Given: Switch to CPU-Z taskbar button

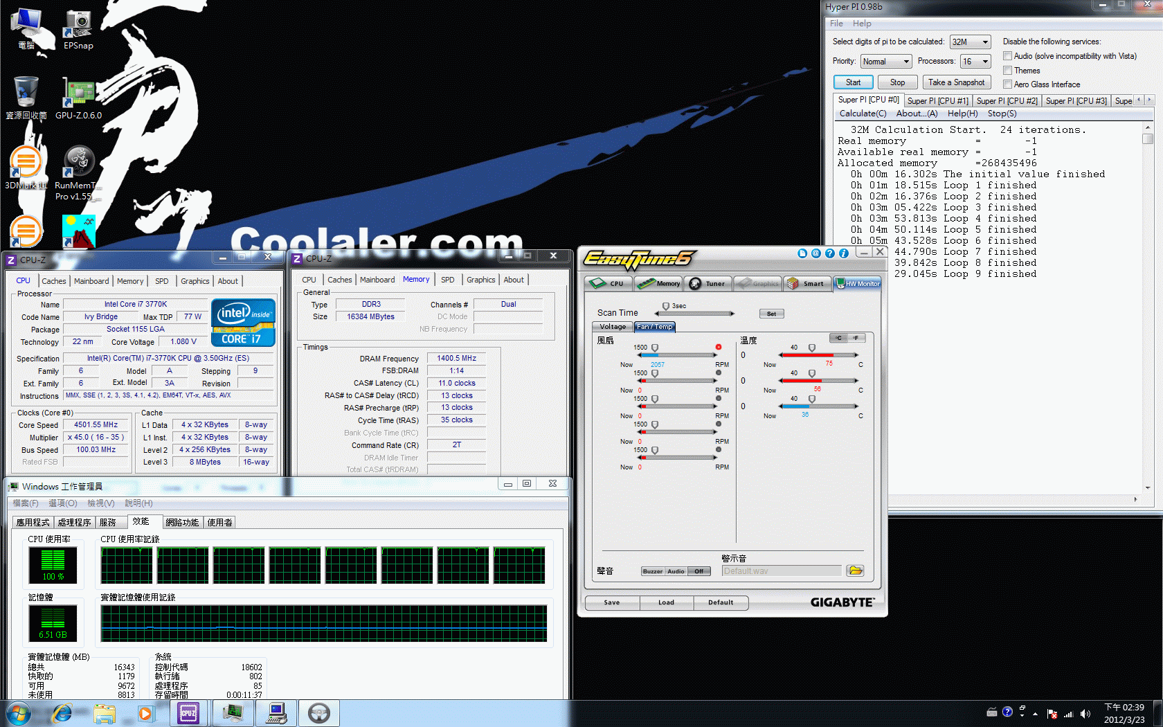Looking at the screenshot, I should 188,713.
